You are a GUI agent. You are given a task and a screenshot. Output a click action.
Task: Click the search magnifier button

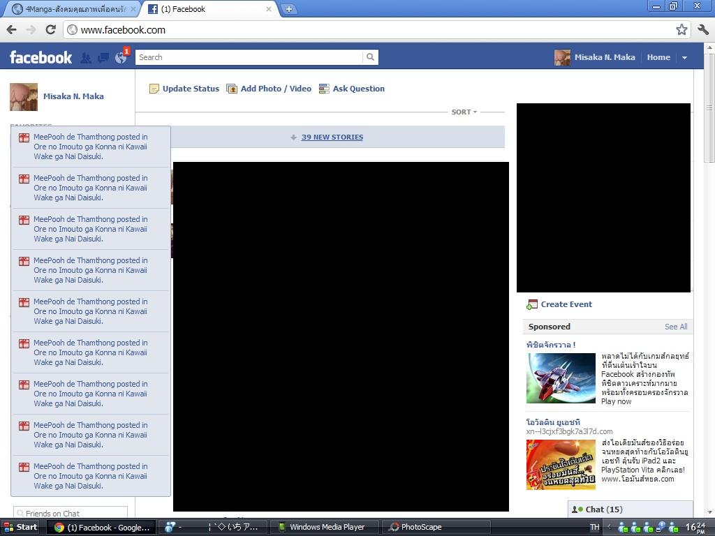pyautogui.click(x=370, y=57)
